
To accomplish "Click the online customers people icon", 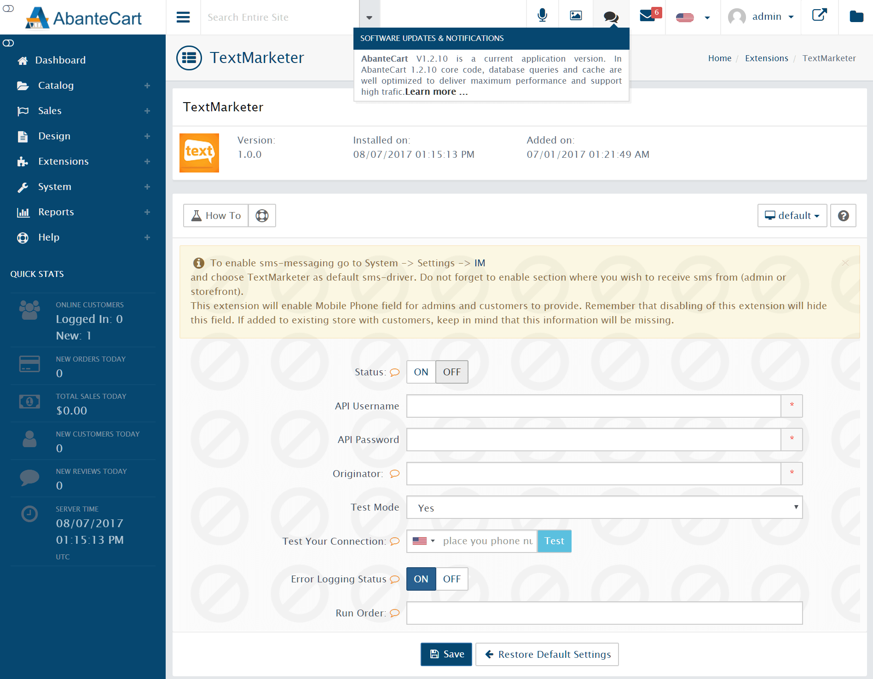I will tap(29, 310).
